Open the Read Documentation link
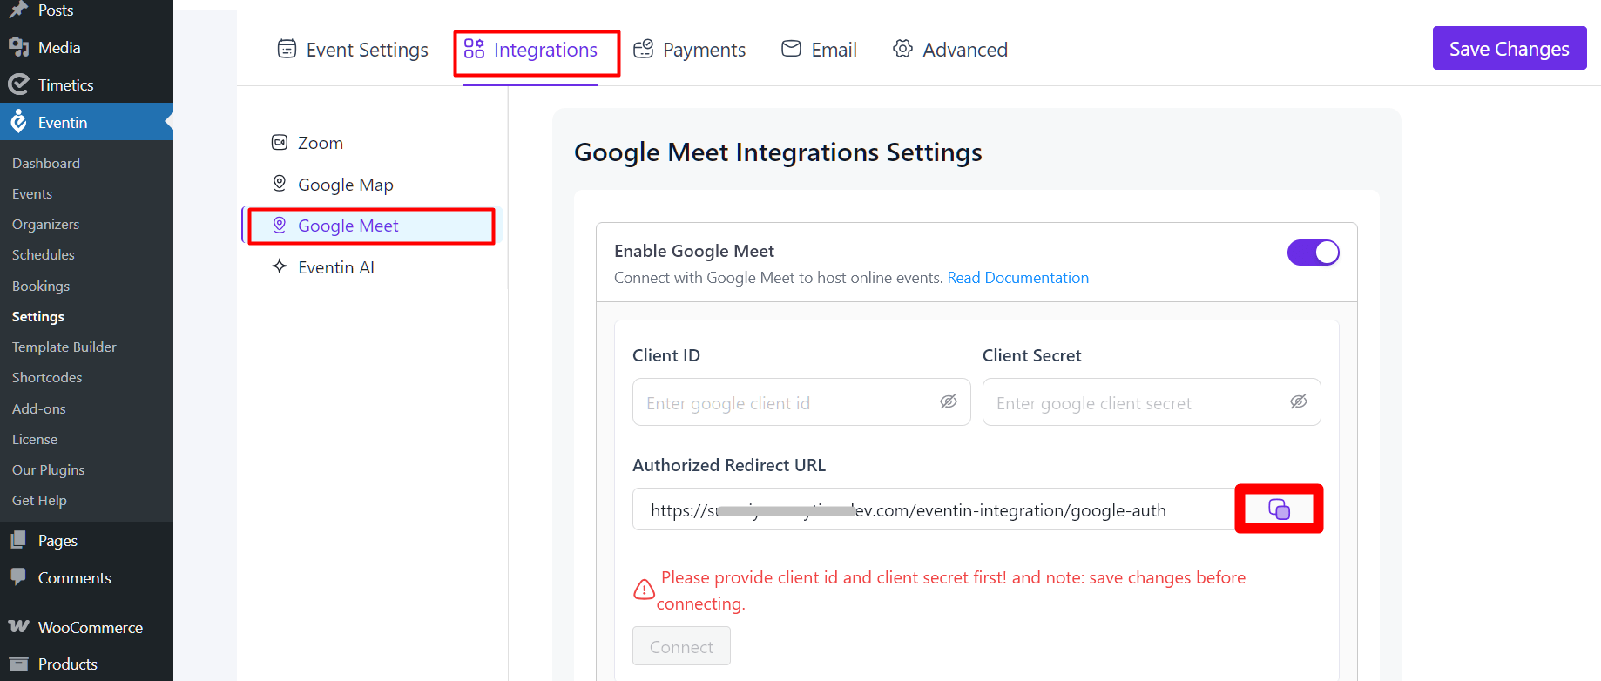 (1017, 278)
